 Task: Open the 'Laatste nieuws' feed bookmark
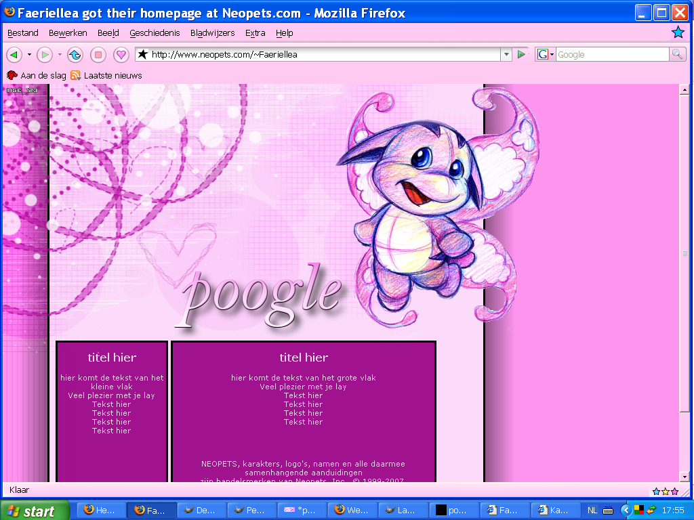click(106, 75)
